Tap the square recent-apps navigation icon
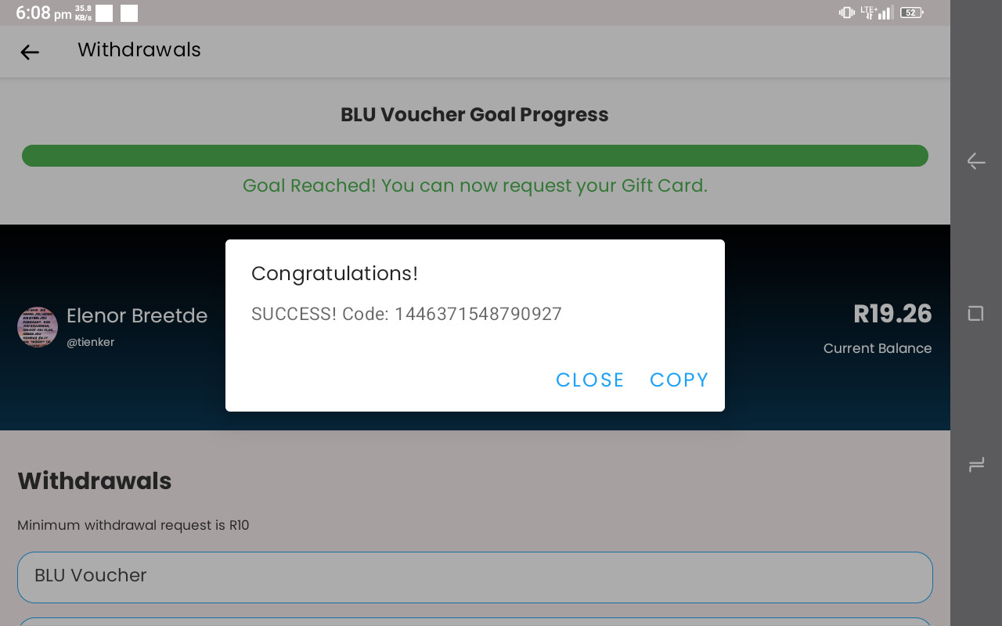The image size is (1002, 626). (x=975, y=314)
